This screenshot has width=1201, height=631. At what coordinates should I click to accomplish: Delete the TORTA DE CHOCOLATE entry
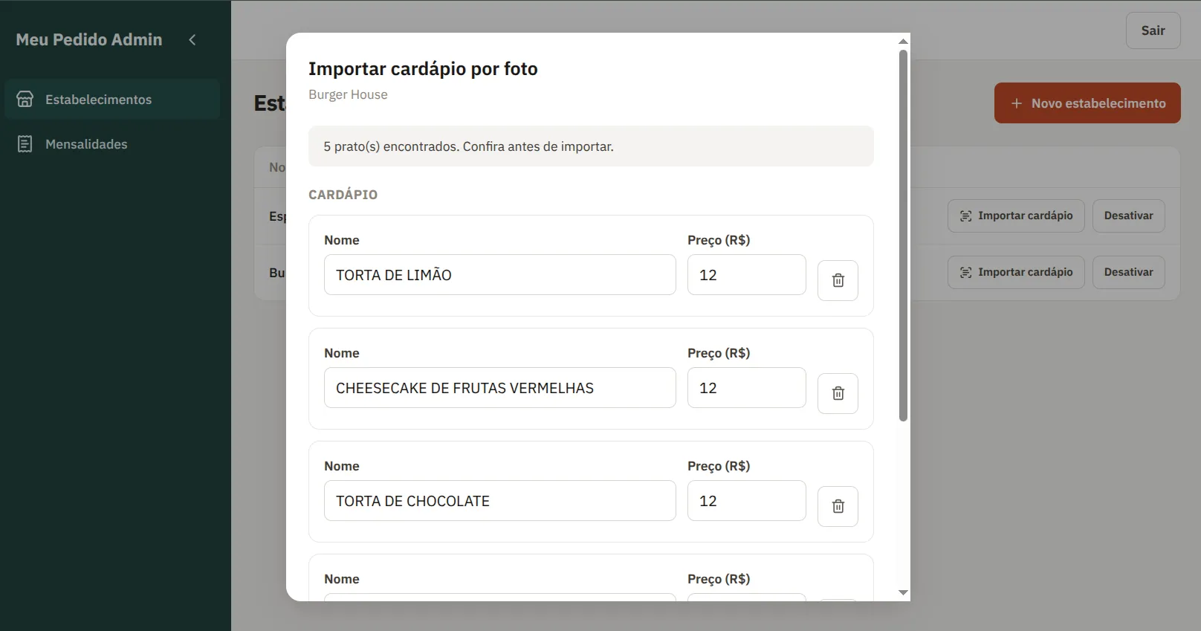pos(838,506)
